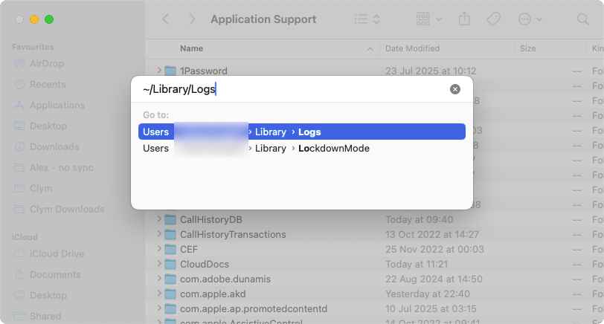This screenshot has height=324, width=604.
Task: Open the list view options switcher
Action: pos(367,19)
